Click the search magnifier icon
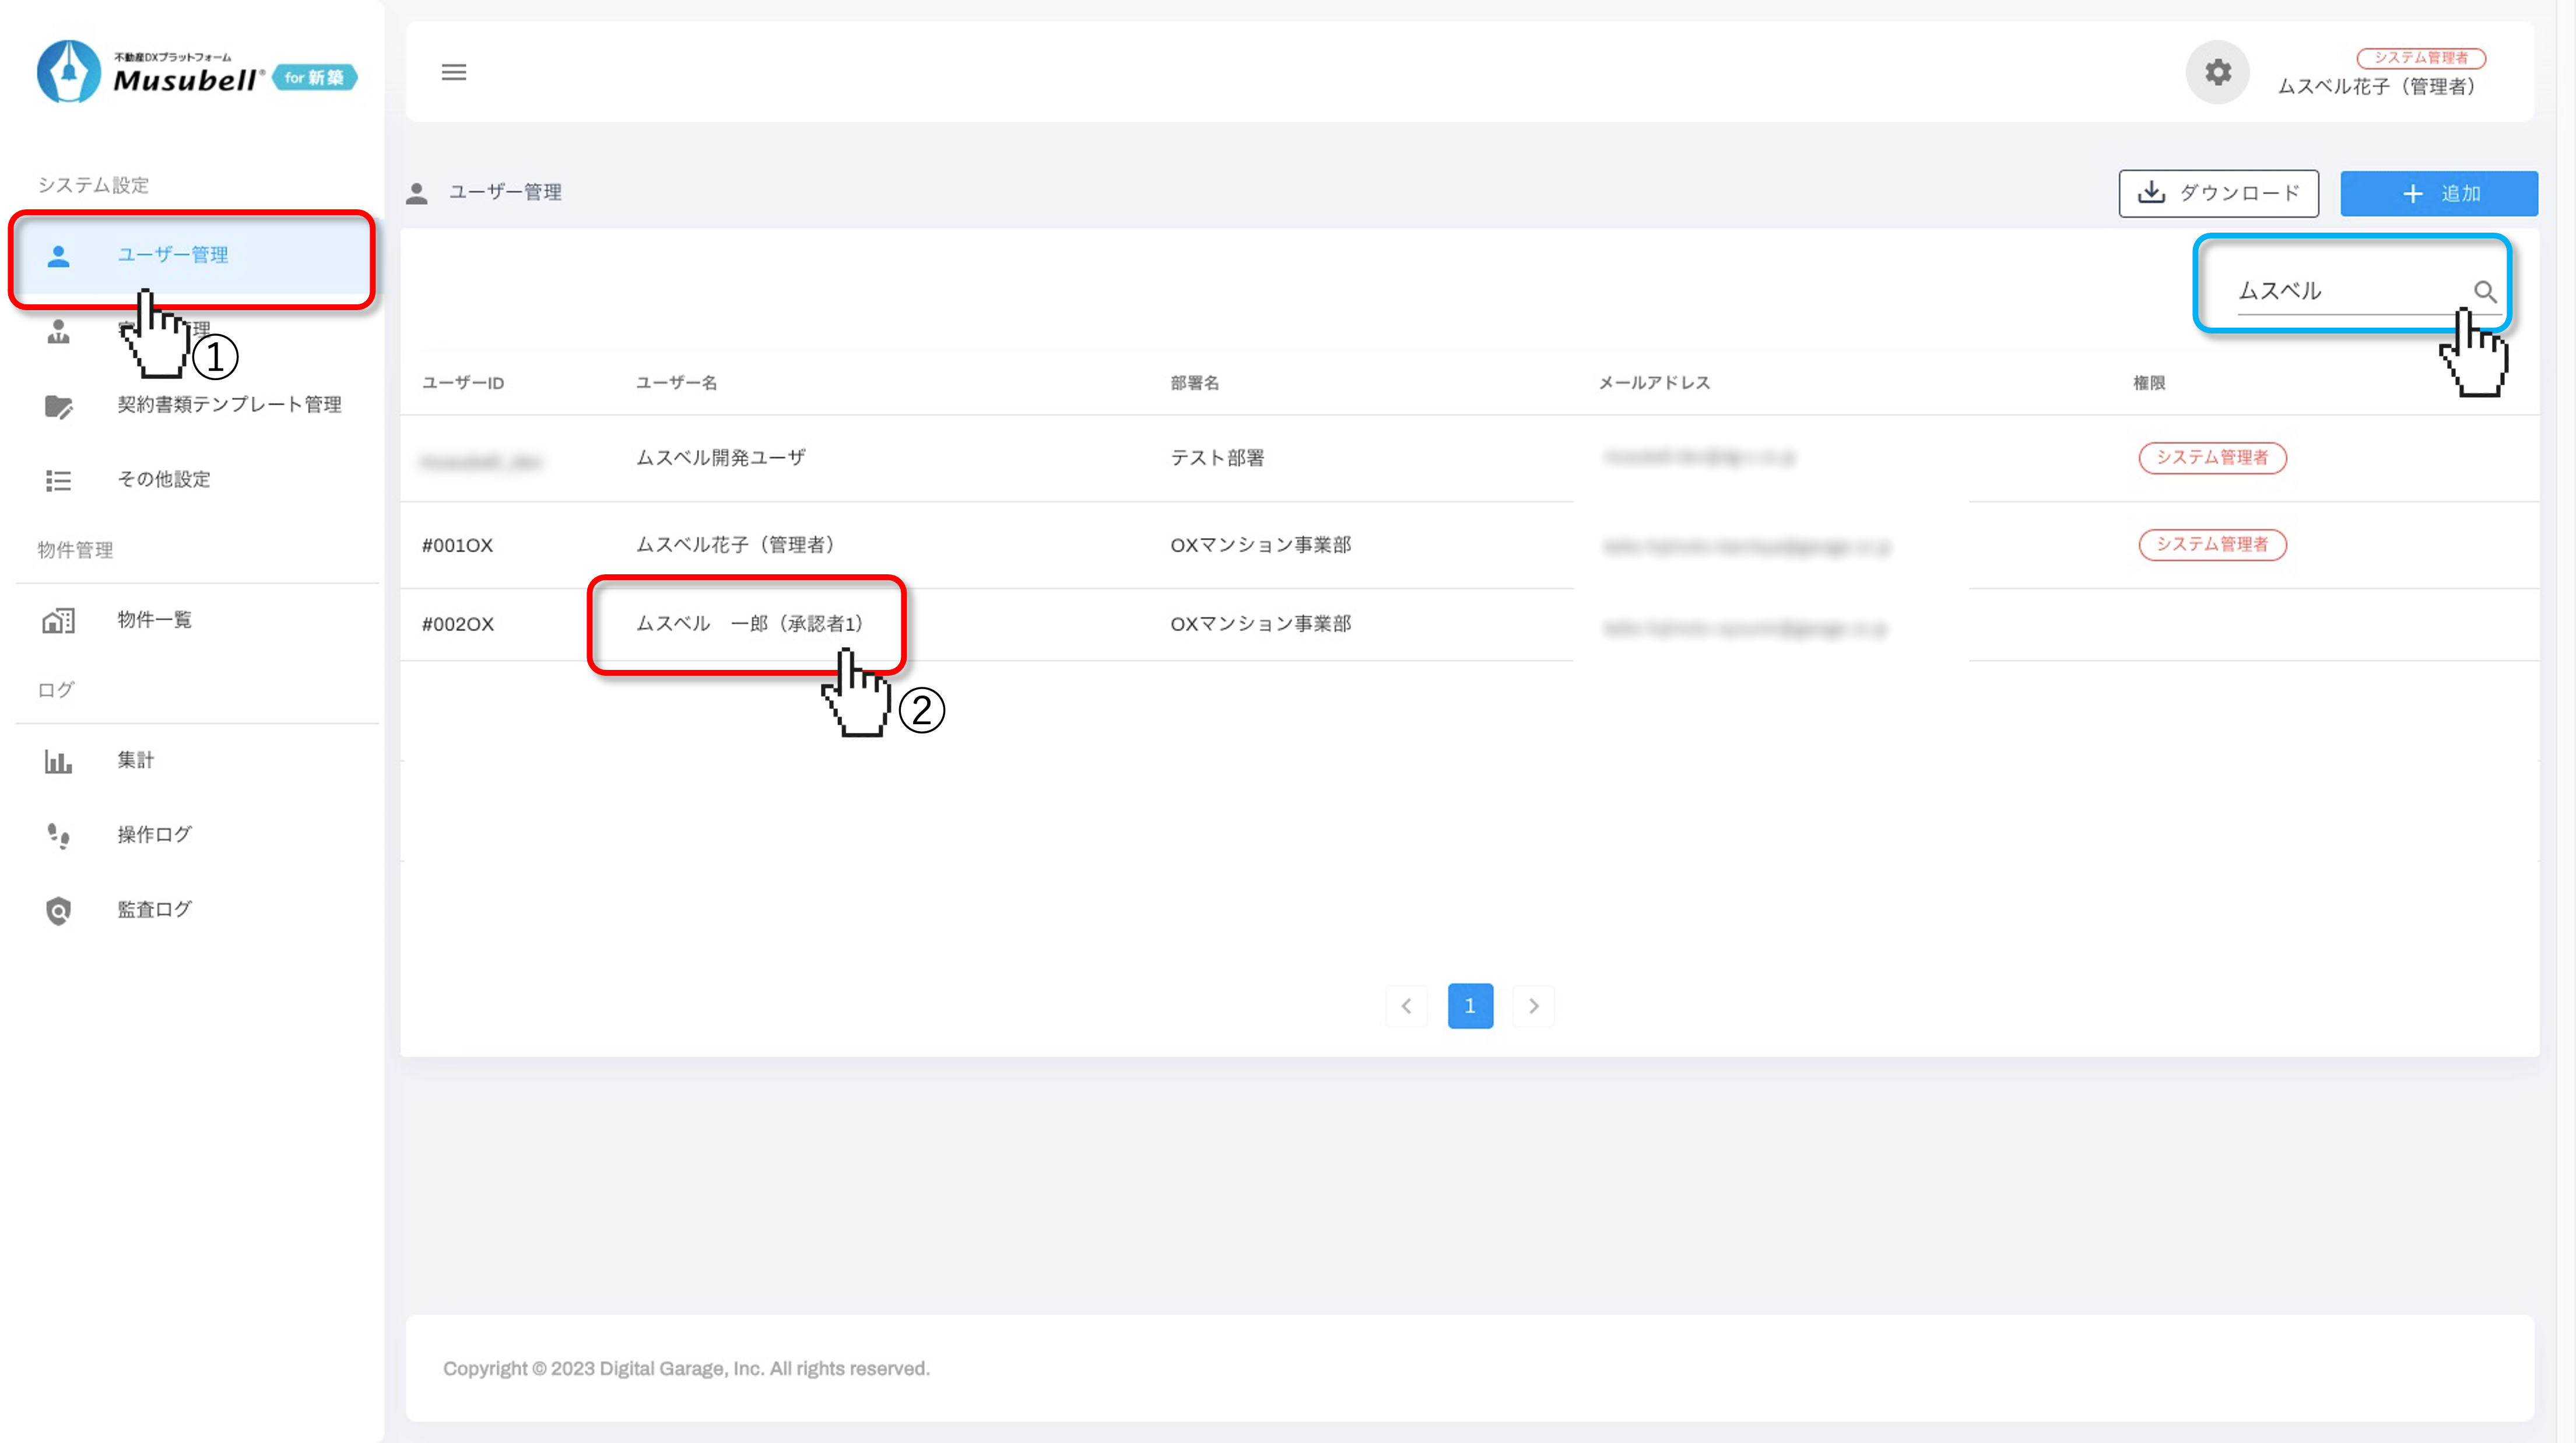The height and width of the screenshot is (1443, 2576). tap(2484, 291)
